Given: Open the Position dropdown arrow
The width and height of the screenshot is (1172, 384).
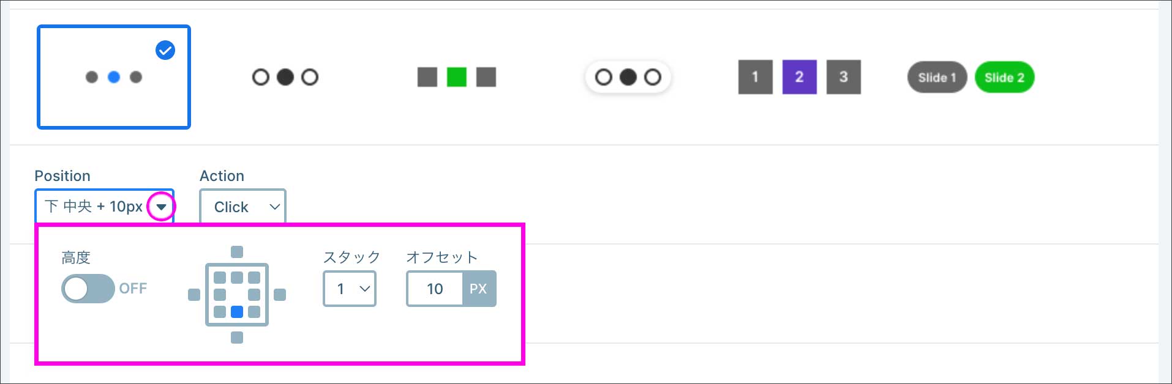Looking at the screenshot, I should coord(161,207).
